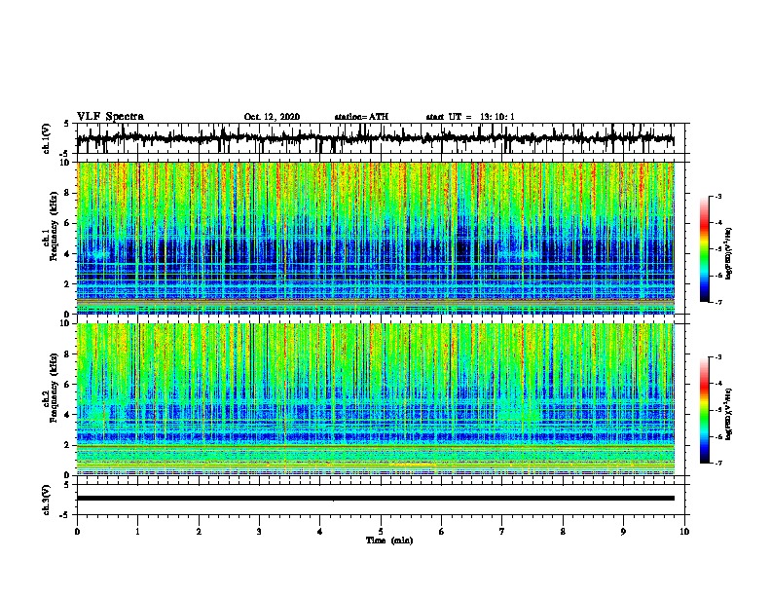Click the ch.1 voltage waveform trace

click(375, 138)
